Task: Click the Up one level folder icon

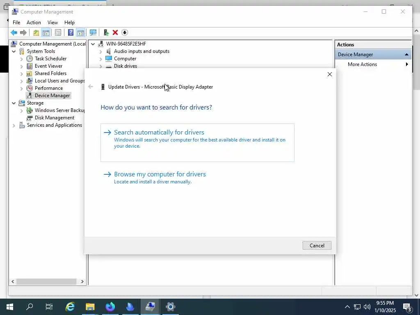Action: pos(36,33)
